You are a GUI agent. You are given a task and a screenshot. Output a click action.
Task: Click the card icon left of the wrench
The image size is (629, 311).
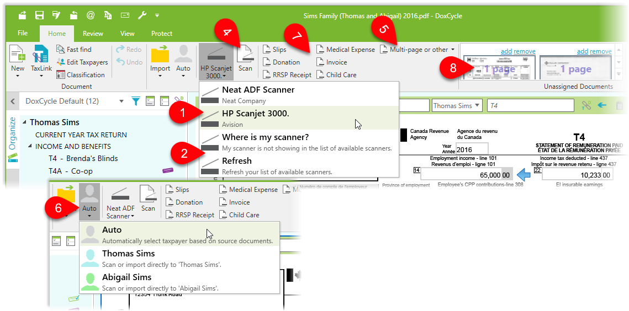(x=125, y=15)
